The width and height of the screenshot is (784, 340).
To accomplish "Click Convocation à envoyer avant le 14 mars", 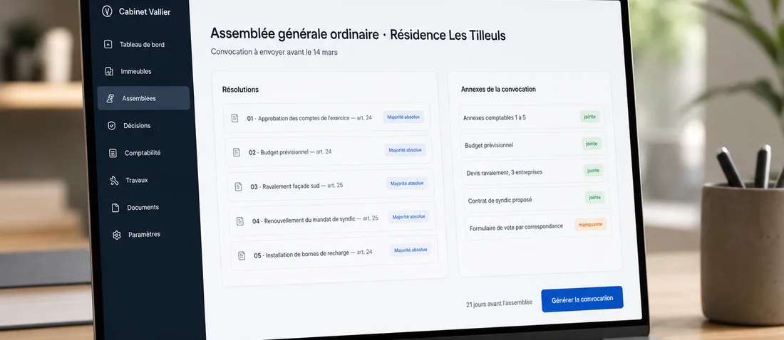I will pyautogui.click(x=274, y=52).
